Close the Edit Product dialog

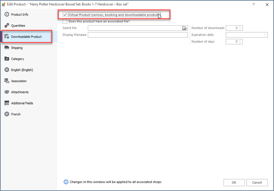pyautogui.click(x=267, y=5)
